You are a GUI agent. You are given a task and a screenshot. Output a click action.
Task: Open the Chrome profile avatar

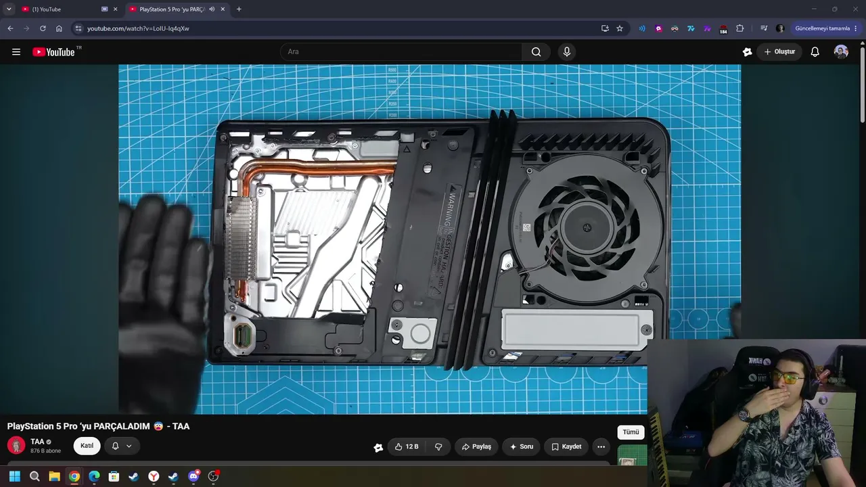pos(780,28)
